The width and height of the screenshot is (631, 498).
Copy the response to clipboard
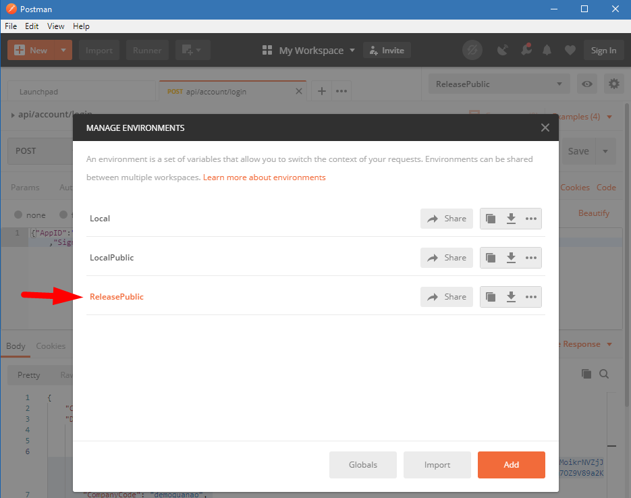586,374
